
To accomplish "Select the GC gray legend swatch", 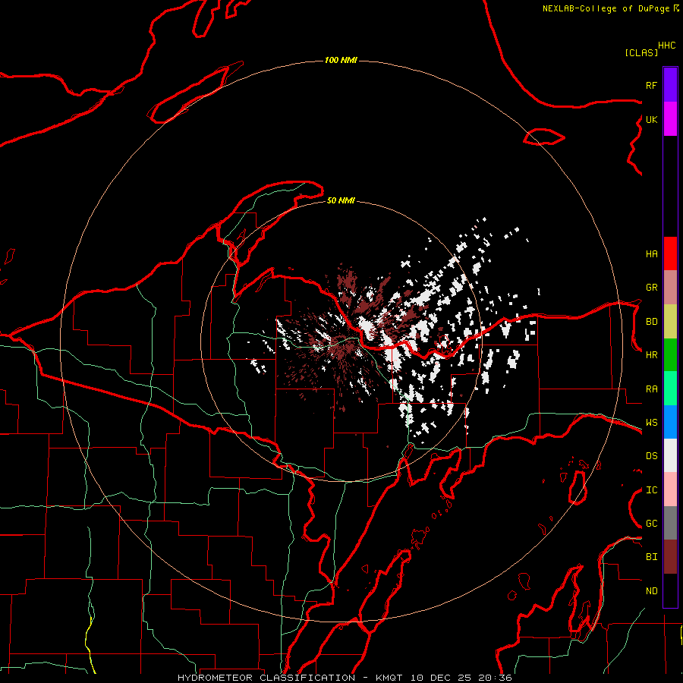I will pyautogui.click(x=670, y=523).
